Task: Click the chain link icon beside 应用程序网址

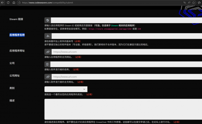Action: (x=48, y=52)
